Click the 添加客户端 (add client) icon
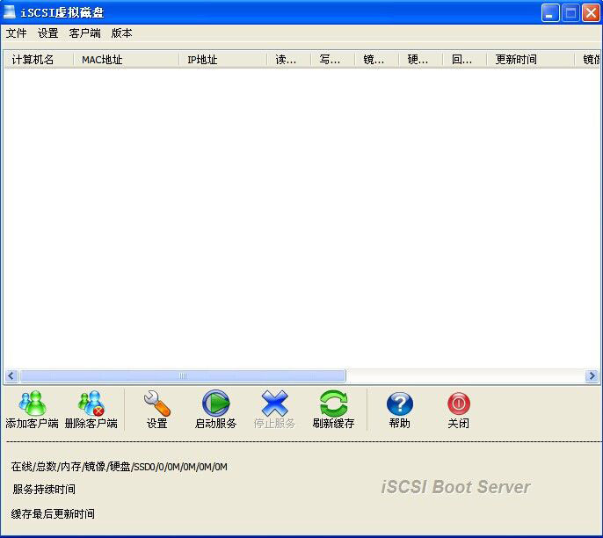Image resolution: width=603 pixels, height=538 pixels. [x=32, y=403]
